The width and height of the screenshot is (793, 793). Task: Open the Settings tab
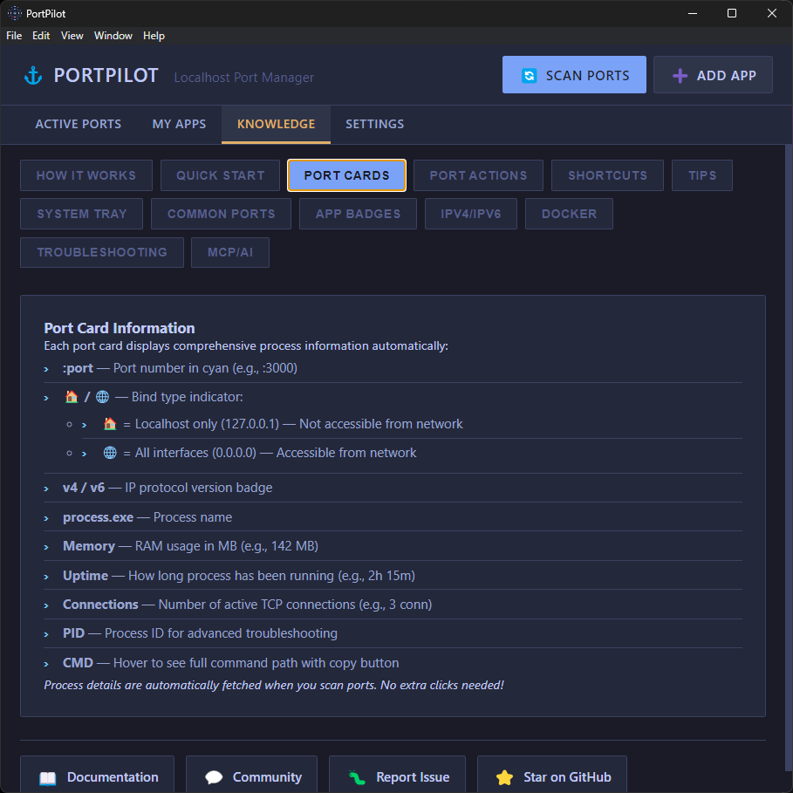374,124
